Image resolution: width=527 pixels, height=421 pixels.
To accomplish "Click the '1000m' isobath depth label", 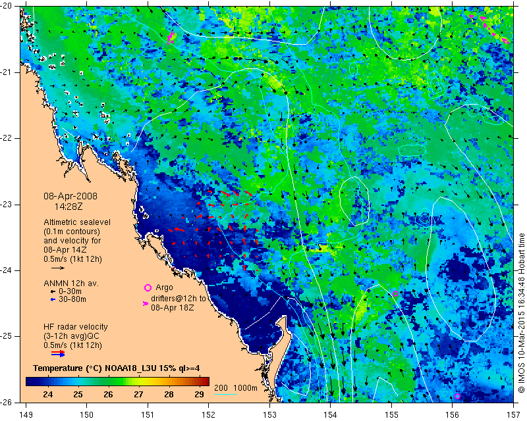I will [x=245, y=387].
